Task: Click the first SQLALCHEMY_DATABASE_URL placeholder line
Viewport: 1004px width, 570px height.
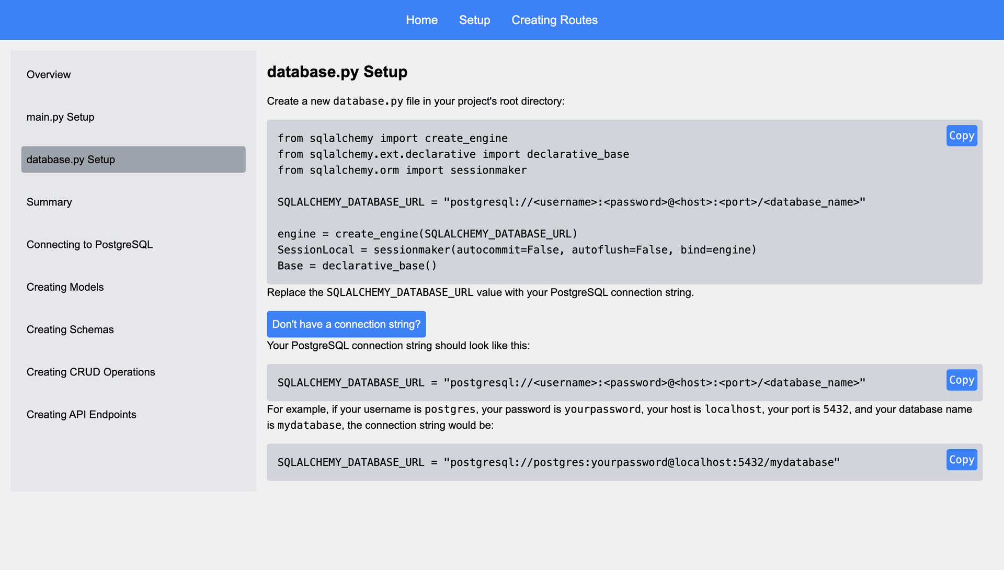Action: pyautogui.click(x=572, y=202)
